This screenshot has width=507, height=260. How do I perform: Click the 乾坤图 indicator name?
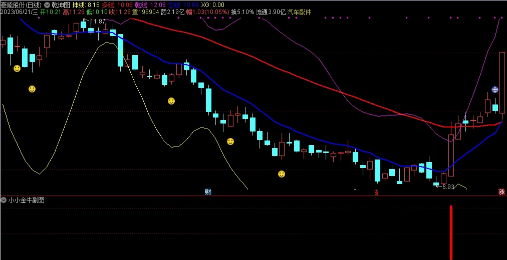(x=61, y=5)
